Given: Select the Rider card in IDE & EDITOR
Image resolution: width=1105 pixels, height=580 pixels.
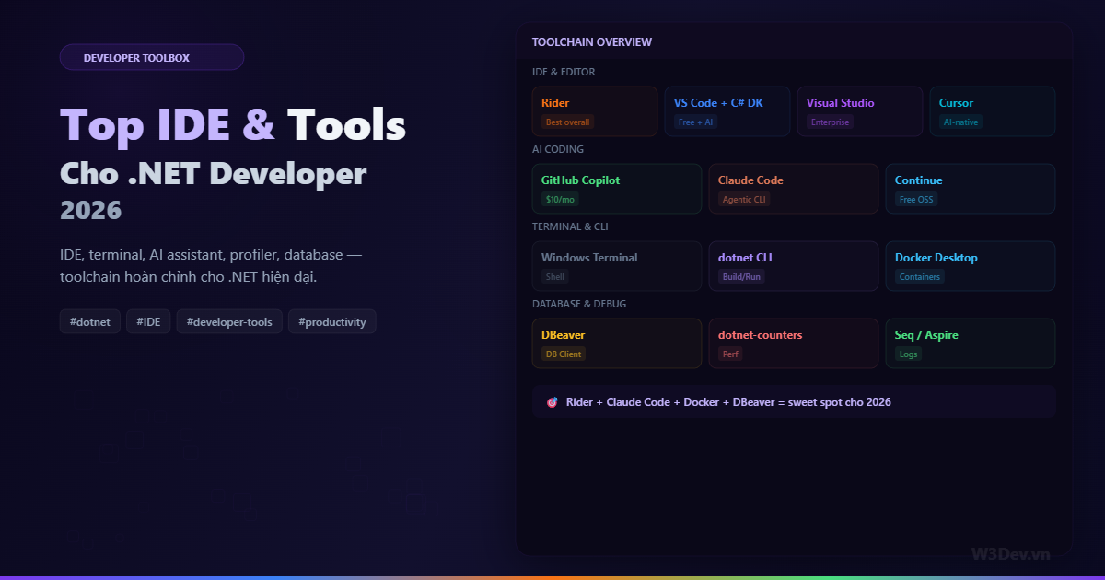Looking at the screenshot, I should tap(594, 110).
